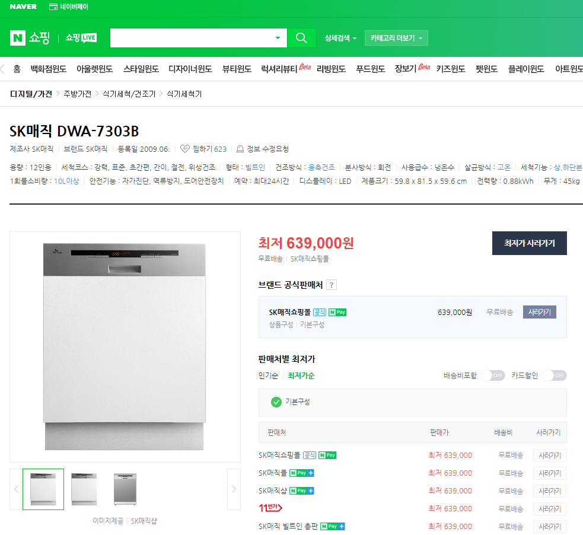Click 10L이상 spec link
This screenshot has width=583, height=535.
[x=66, y=181]
